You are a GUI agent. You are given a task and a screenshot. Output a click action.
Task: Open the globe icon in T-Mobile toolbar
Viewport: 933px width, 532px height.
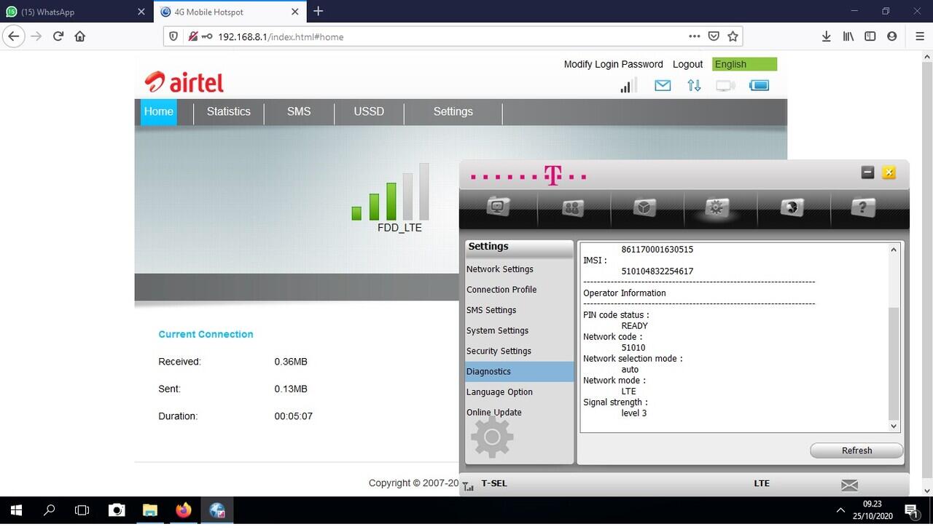tap(791, 208)
